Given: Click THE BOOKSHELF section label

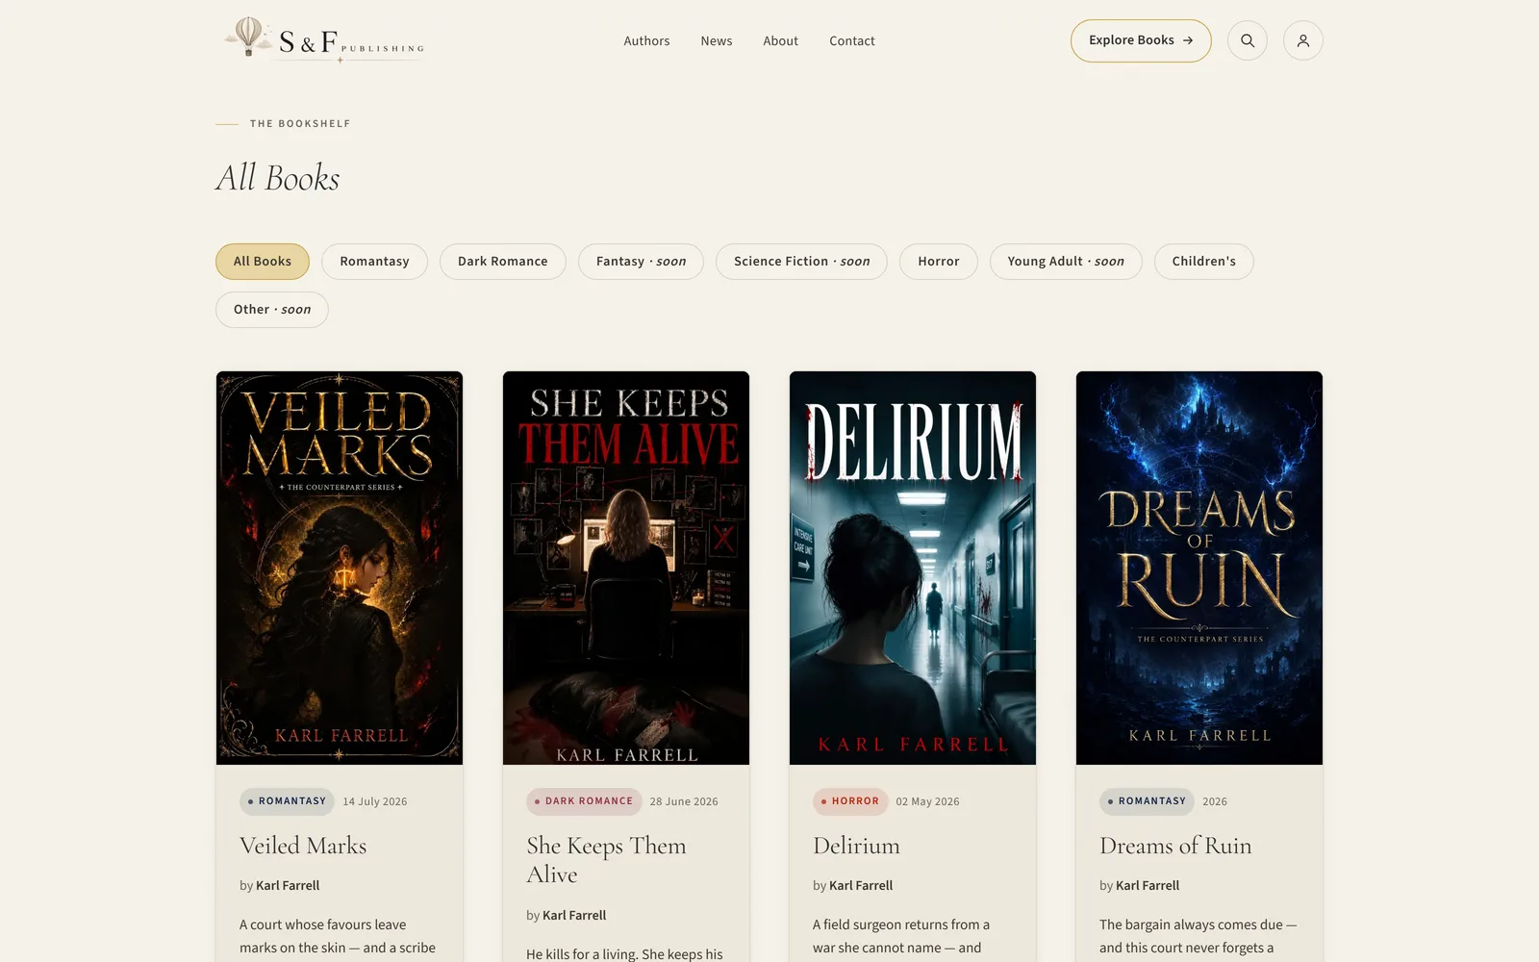Looking at the screenshot, I should click(300, 124).
